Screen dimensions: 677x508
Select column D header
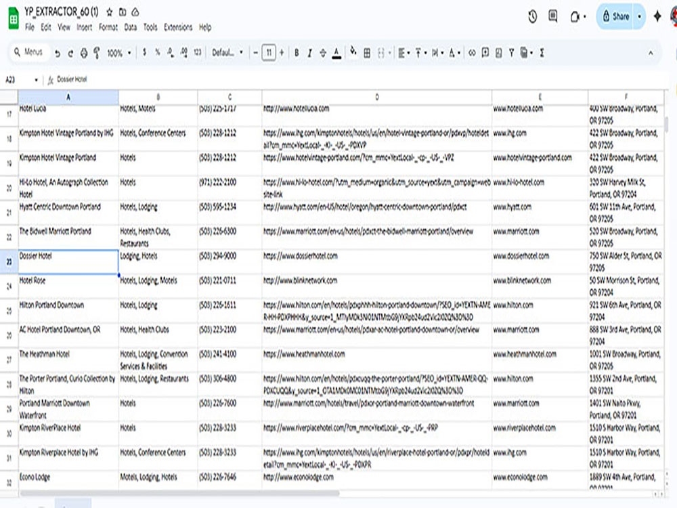click(x=376, y=97)
